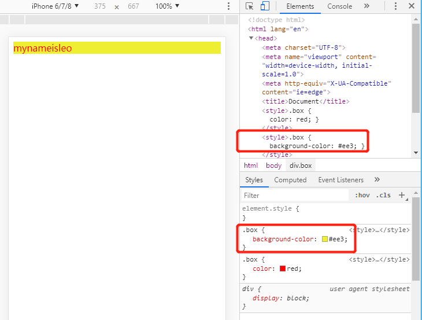This screenshot has width=422, height=320.
Task: Click the element.style rule block
Action: pyautogui.click(x=325, y=213)
